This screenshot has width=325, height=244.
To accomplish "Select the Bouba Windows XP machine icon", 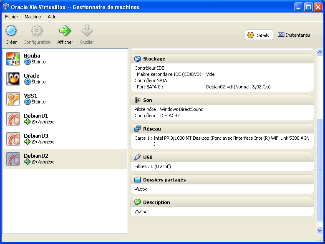I will (x=13, y=59).
